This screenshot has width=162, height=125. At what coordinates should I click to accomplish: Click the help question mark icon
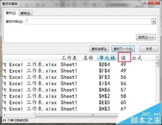point(145,3)
